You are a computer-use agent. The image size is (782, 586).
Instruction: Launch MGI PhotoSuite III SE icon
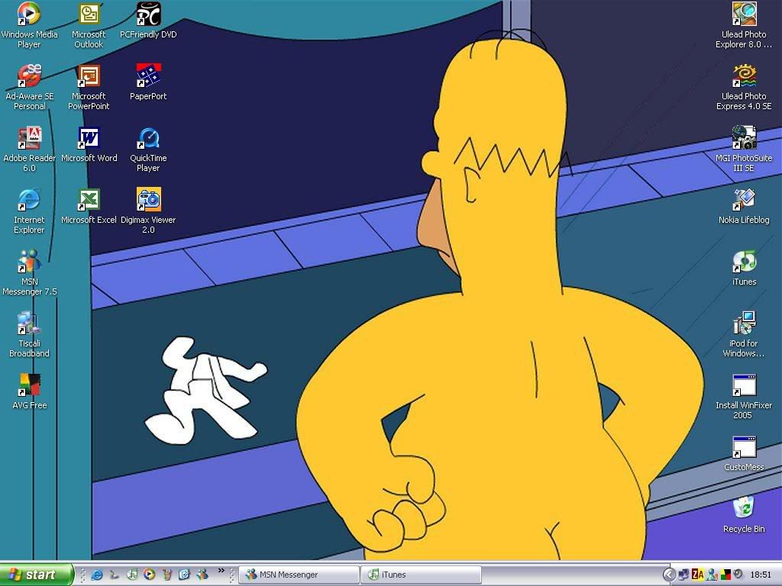click(744, 138)
